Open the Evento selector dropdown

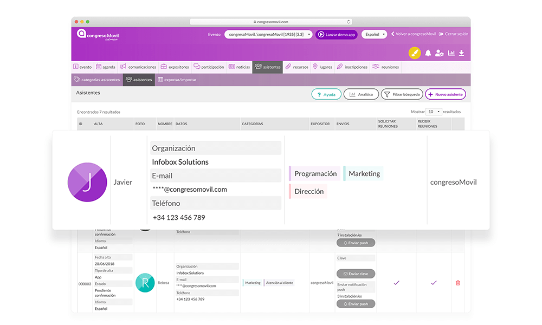pos(268,35)
